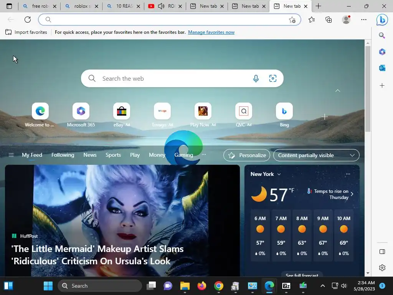Click the Personalize button
The height and width of the screenshot is (295, 393).
tap(247, 155)
